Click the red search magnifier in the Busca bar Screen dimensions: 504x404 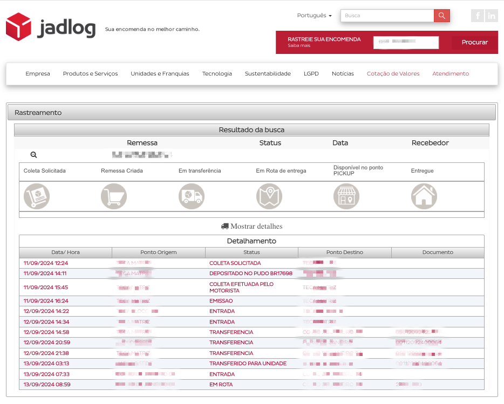441,16
